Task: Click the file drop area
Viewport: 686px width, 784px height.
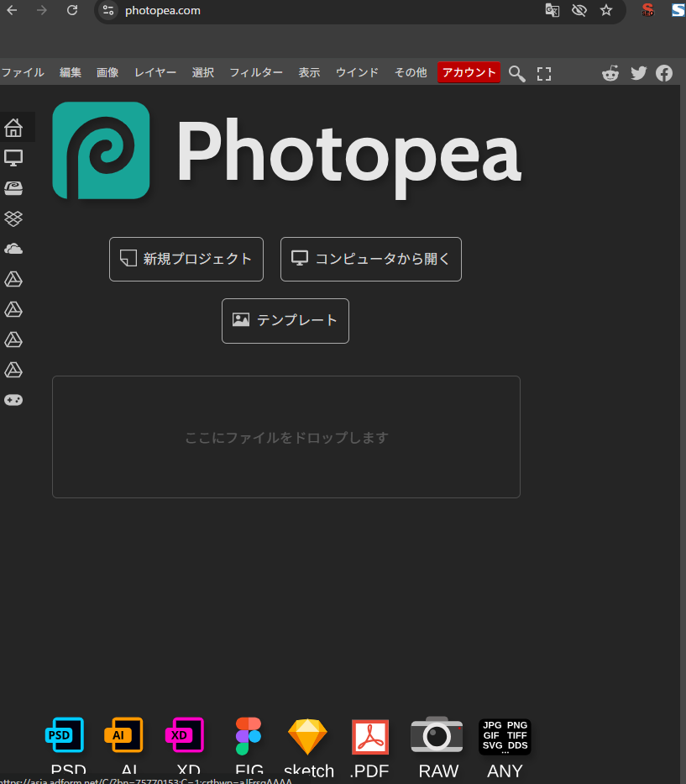Action: [x=286, y=437]
